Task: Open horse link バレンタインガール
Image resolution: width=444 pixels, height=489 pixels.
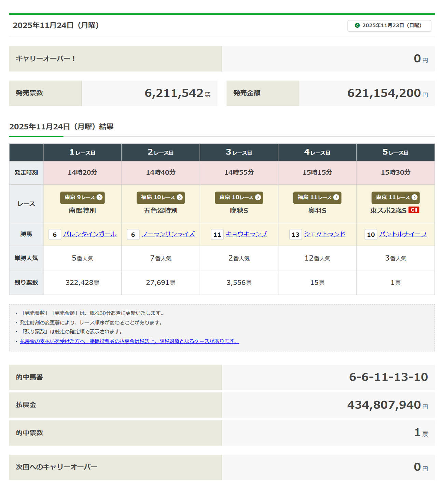Action: tap(90, 234)
